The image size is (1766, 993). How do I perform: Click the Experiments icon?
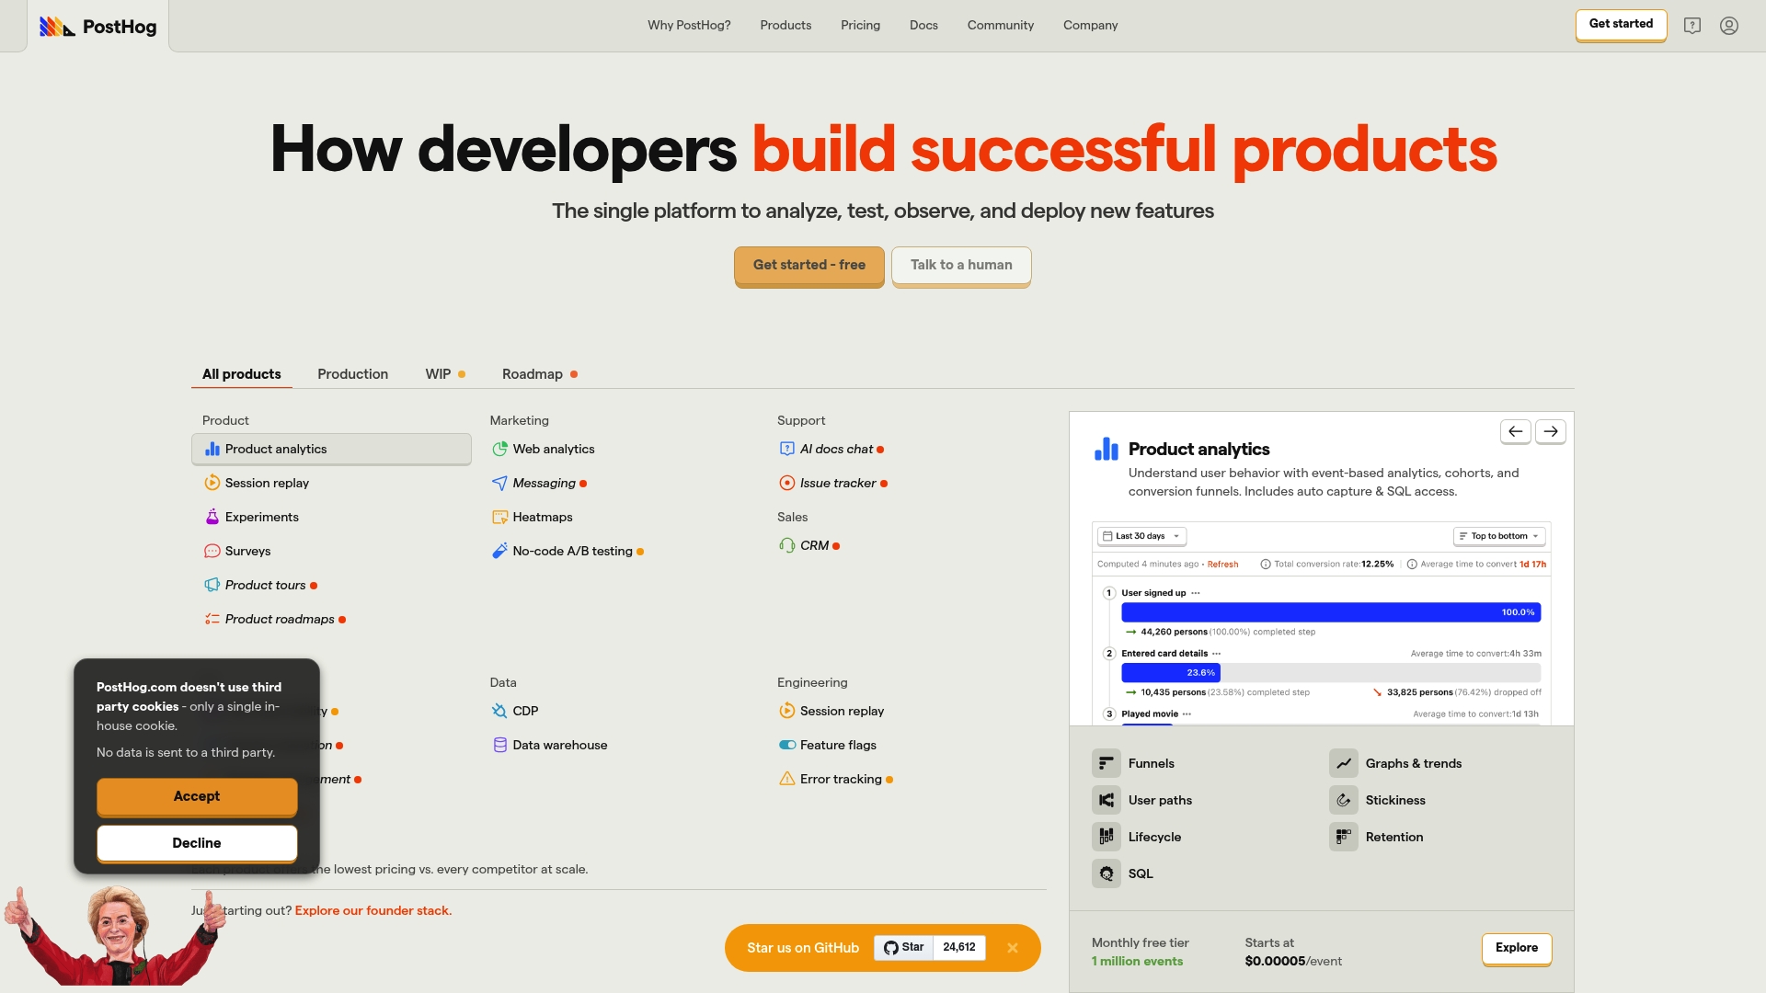click(211, 518)
